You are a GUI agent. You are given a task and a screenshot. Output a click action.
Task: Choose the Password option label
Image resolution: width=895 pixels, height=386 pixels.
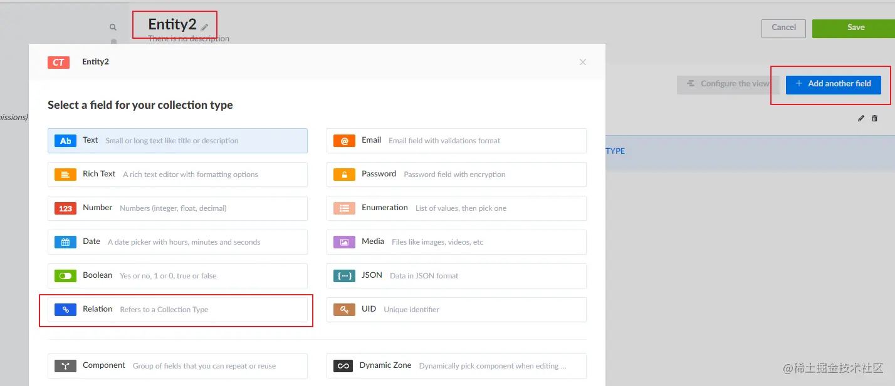click(x=379, y=174)
